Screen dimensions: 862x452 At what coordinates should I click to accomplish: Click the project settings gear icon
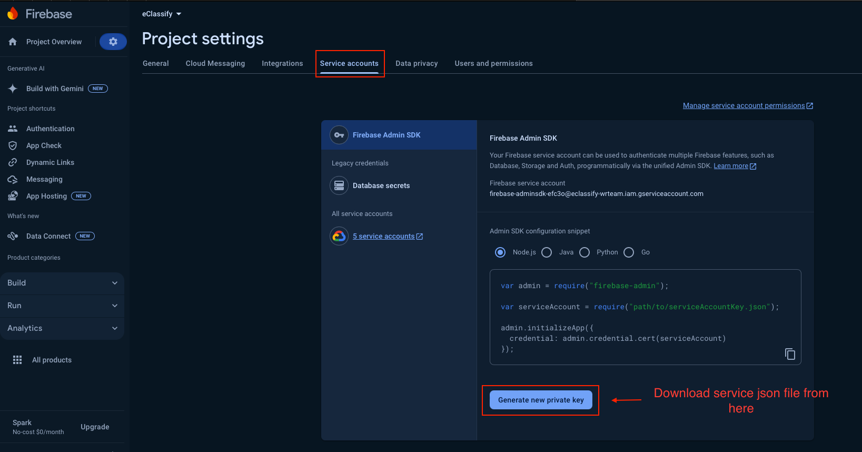point(113,42)
